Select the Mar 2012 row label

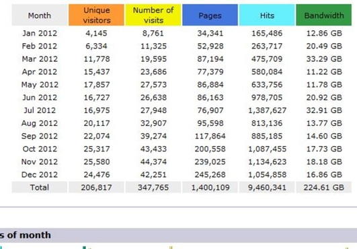(40, 59)
